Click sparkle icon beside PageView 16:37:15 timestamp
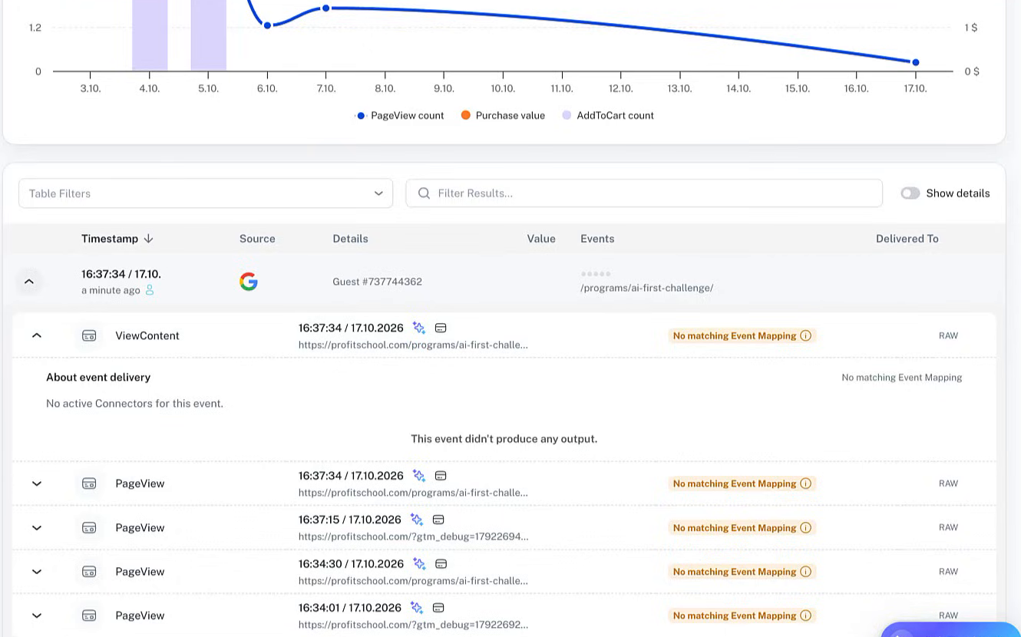This screenshot has height=637, width=1021. pyautogui.click(x=417, y=520)
